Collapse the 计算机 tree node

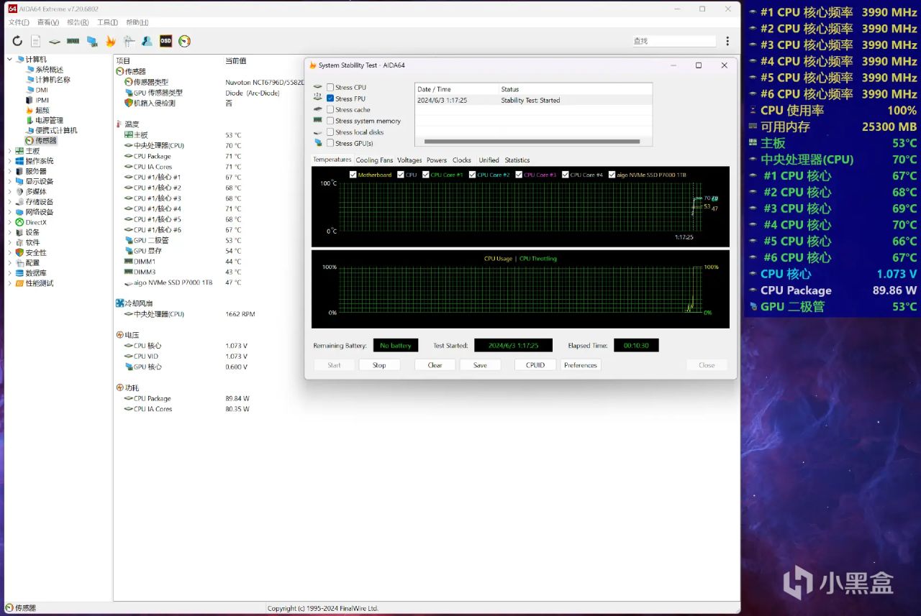pyautogui.click(x=9, y=59)
